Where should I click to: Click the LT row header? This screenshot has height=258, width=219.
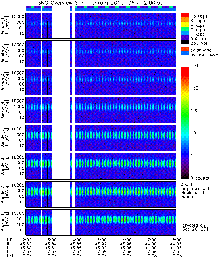click(9, 252)
